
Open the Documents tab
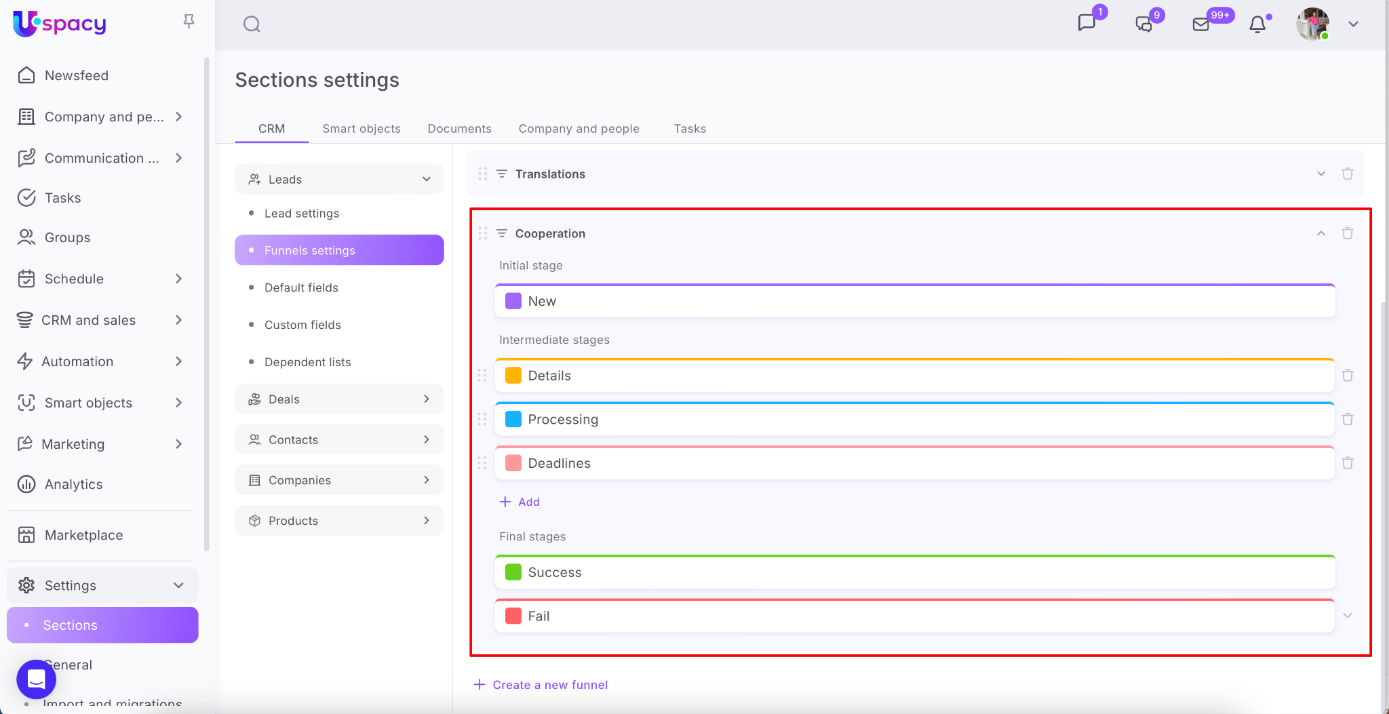click(459, 129)
